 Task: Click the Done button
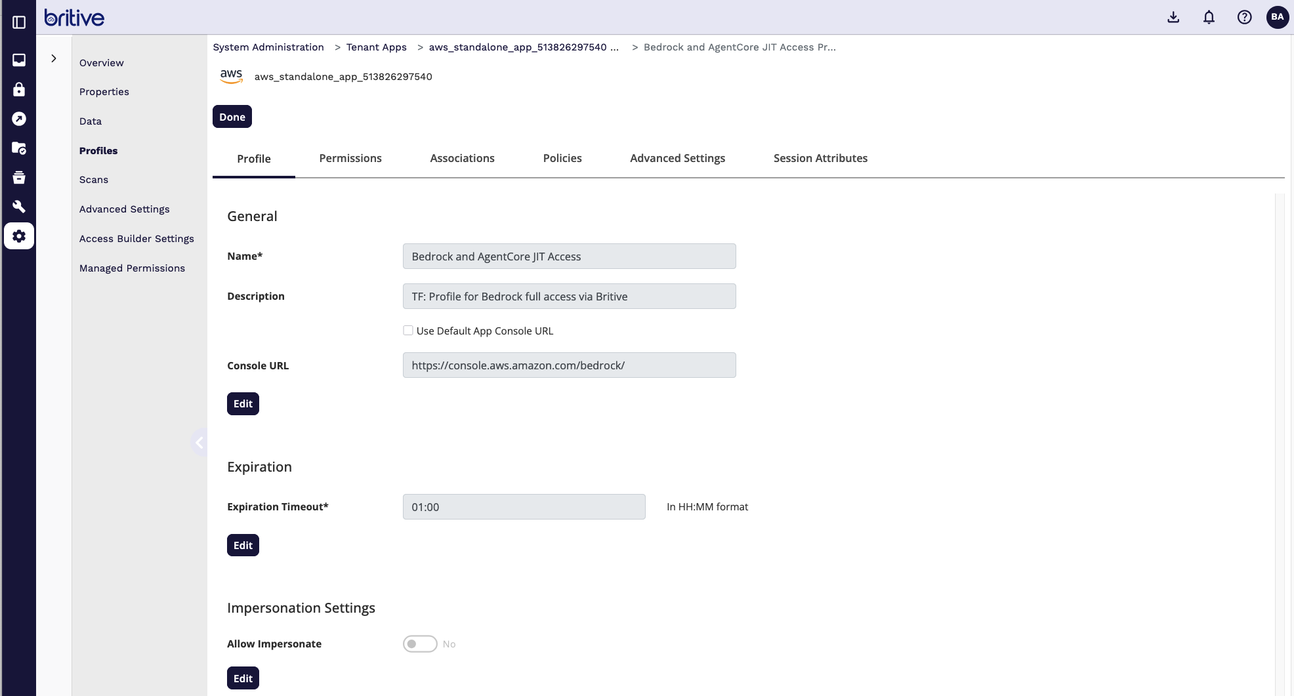(x=232, y=117)
